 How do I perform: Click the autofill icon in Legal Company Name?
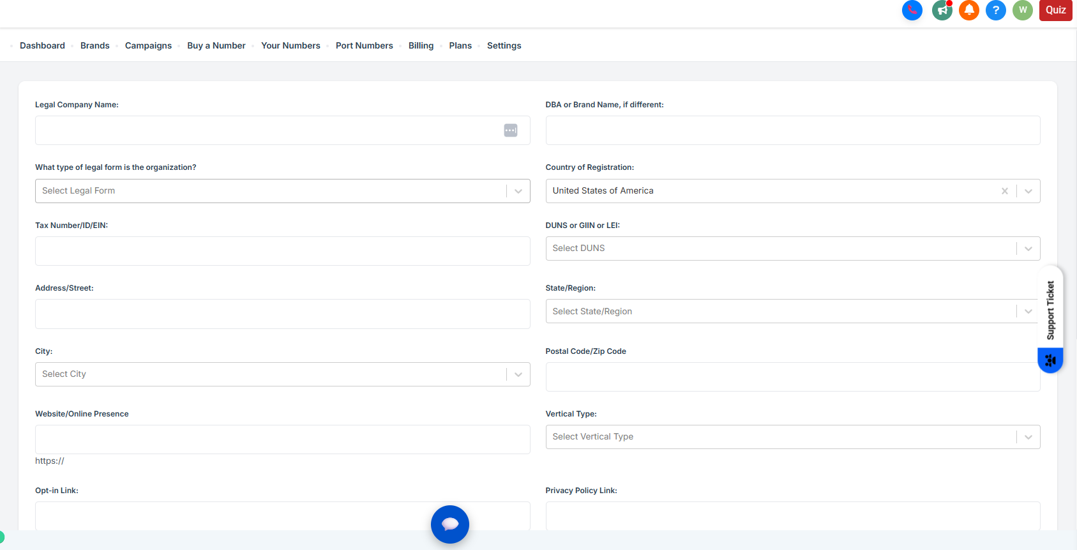[510, 130]
